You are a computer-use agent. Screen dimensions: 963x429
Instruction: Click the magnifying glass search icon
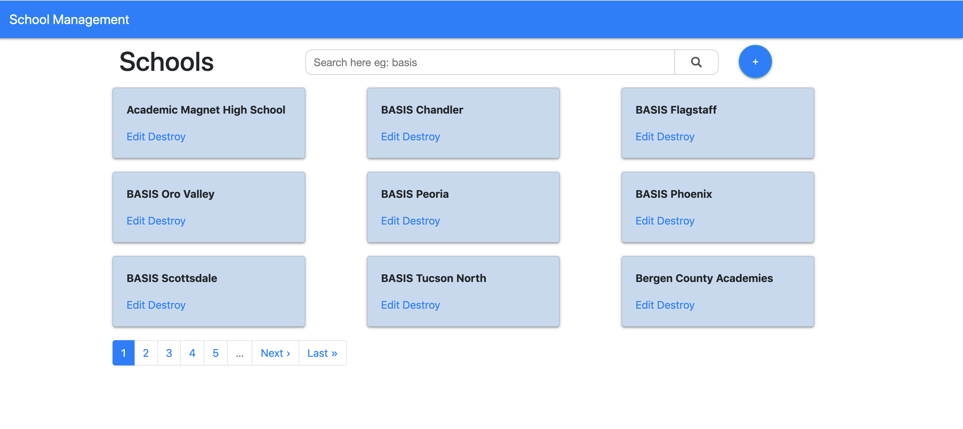[696, 62]
